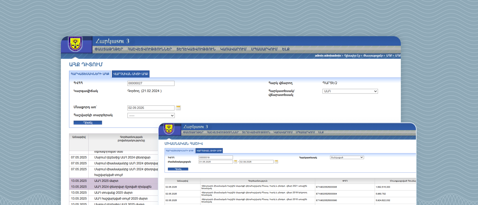The height and width of the screenshot is (205, 478).
Task: Select row ԱԱՀ հաշվարկված տույժ 2025 մարտ
Action: pos(114,199)
